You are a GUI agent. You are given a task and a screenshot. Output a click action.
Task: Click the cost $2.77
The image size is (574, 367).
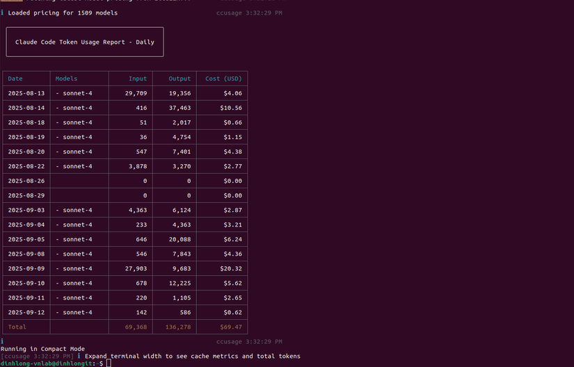coord(233,166)
